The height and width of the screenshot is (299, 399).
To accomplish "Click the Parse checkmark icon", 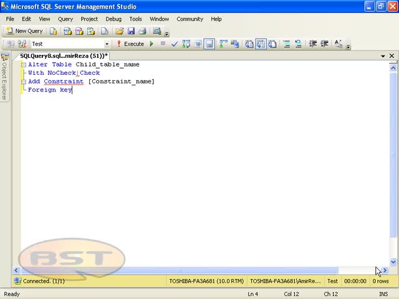I will [x=175, y=44].
